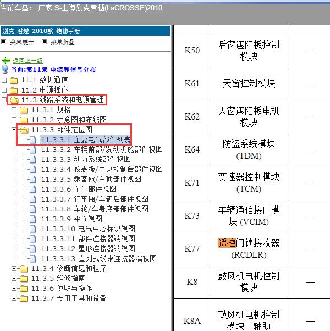Expand the 11.3.4 诊断信息和程序 node

(x=14, y=268)
